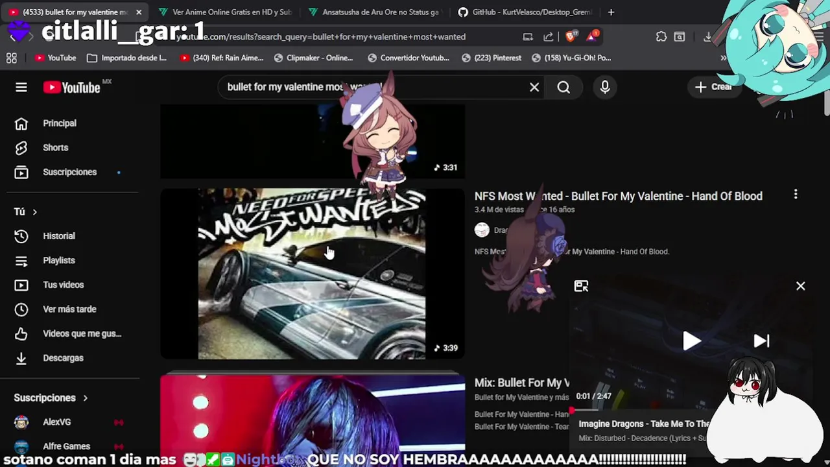Open the extensions puzzle icon
The width and height of the screenshot is (830, 467).
(x=661, y=37)
